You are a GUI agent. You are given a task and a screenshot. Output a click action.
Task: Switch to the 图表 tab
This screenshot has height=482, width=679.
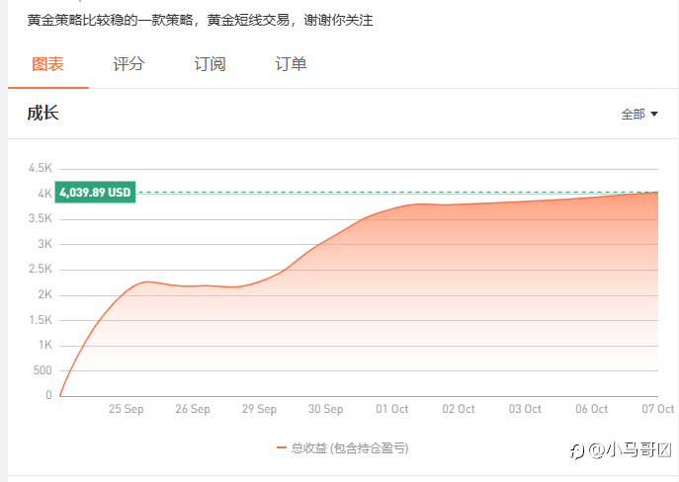tap(48, 64)
